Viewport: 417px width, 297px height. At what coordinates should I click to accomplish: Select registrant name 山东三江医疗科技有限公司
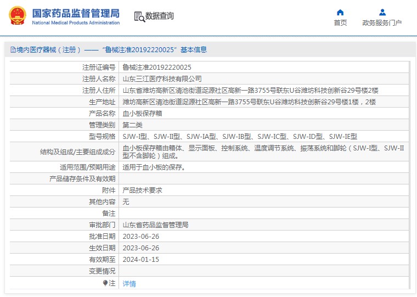(x=162, y=79)
